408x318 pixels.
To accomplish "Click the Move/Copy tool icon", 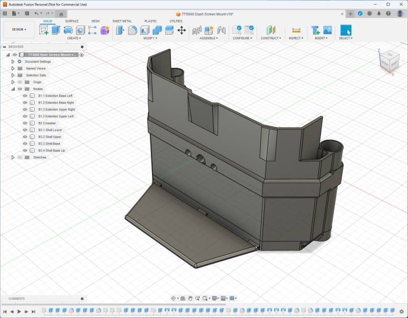I will (x=182, y=30).
